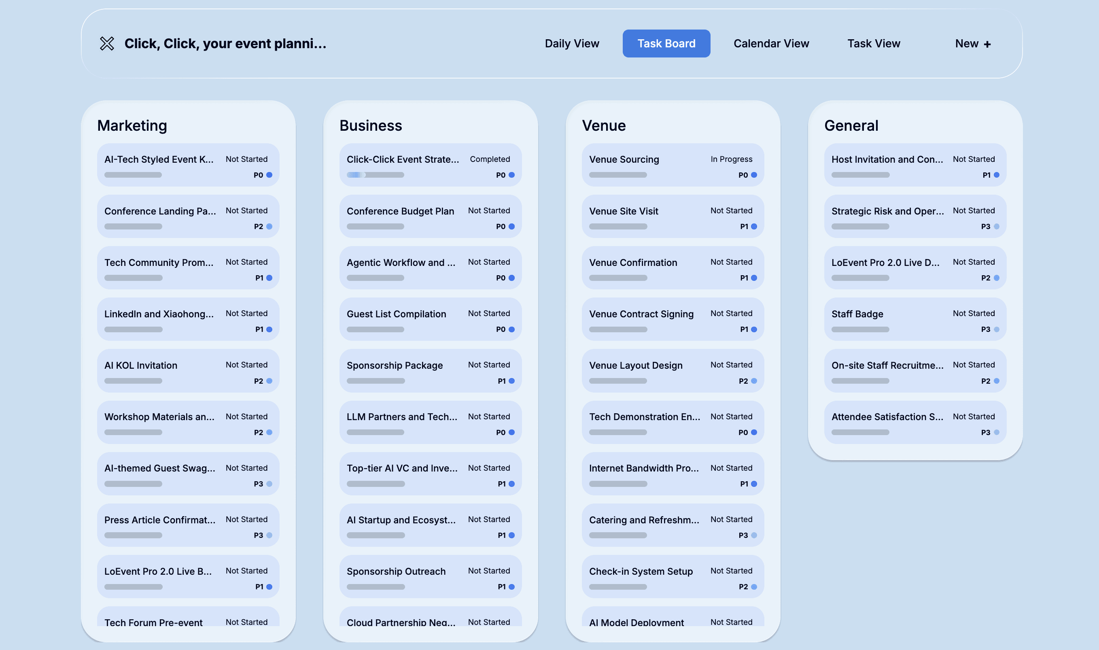Click the priority dot on Staff Badge card

click(x=997, y=329)
